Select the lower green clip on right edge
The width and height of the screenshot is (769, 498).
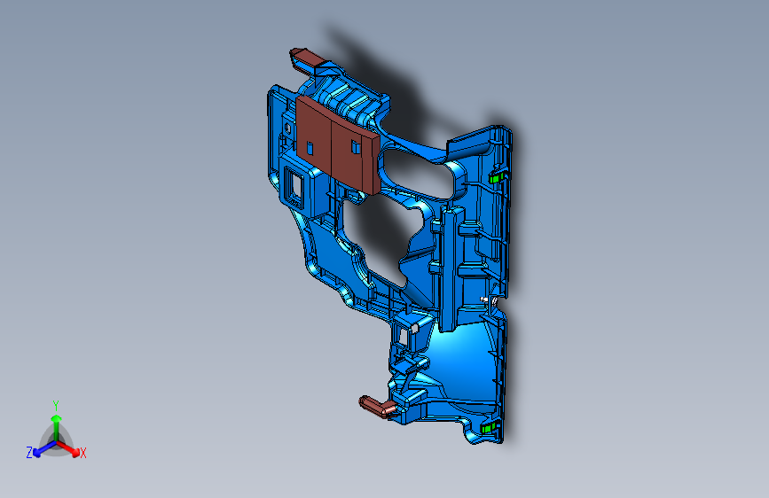pos(490,428)
